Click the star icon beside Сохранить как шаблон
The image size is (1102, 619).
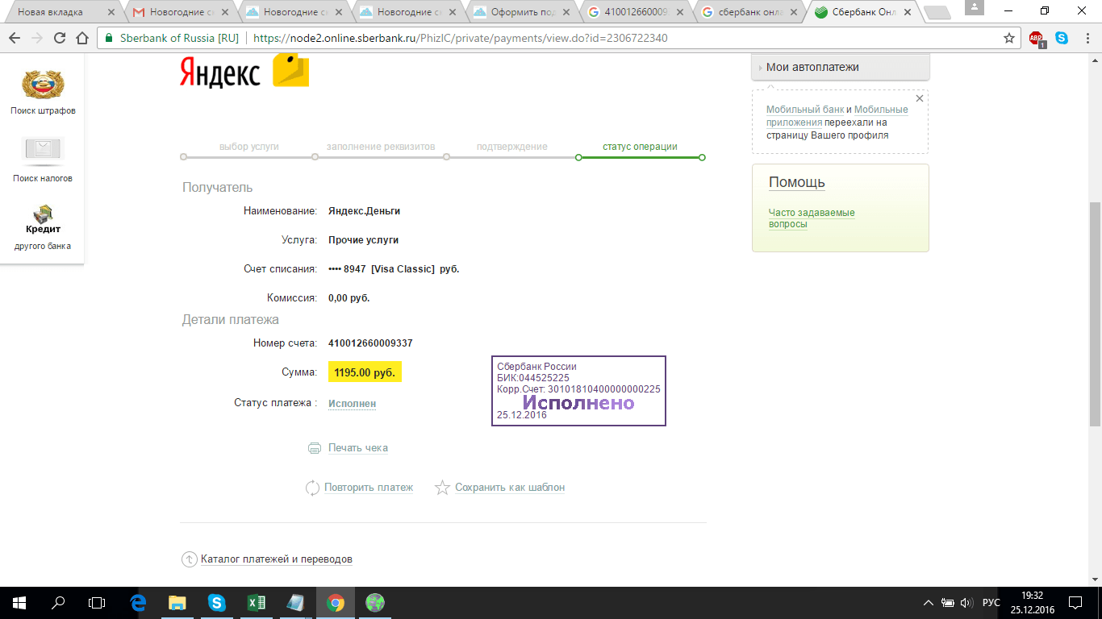tap(442, 488)
